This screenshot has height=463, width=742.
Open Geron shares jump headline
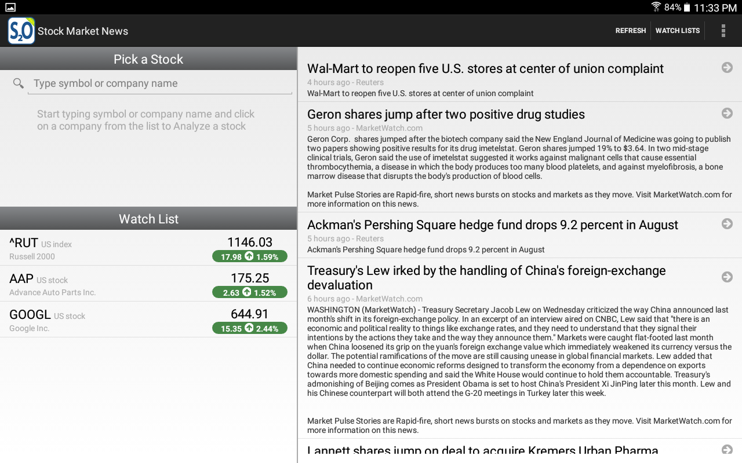pyautogui.click(x=446, y=114)
